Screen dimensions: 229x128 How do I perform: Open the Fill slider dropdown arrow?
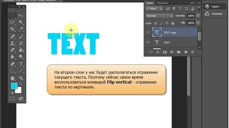[x=198, y=23]
